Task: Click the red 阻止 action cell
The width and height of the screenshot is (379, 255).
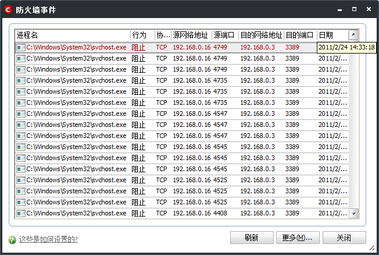Action: click(x=138, y=47)
